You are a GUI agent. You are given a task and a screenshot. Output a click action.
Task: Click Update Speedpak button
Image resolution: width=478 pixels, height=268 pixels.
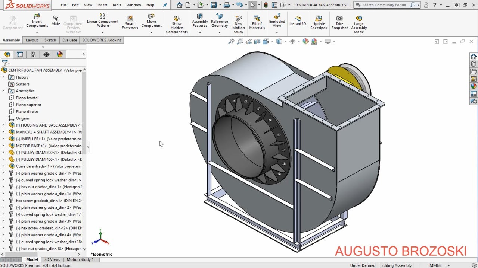pos(319,23)
